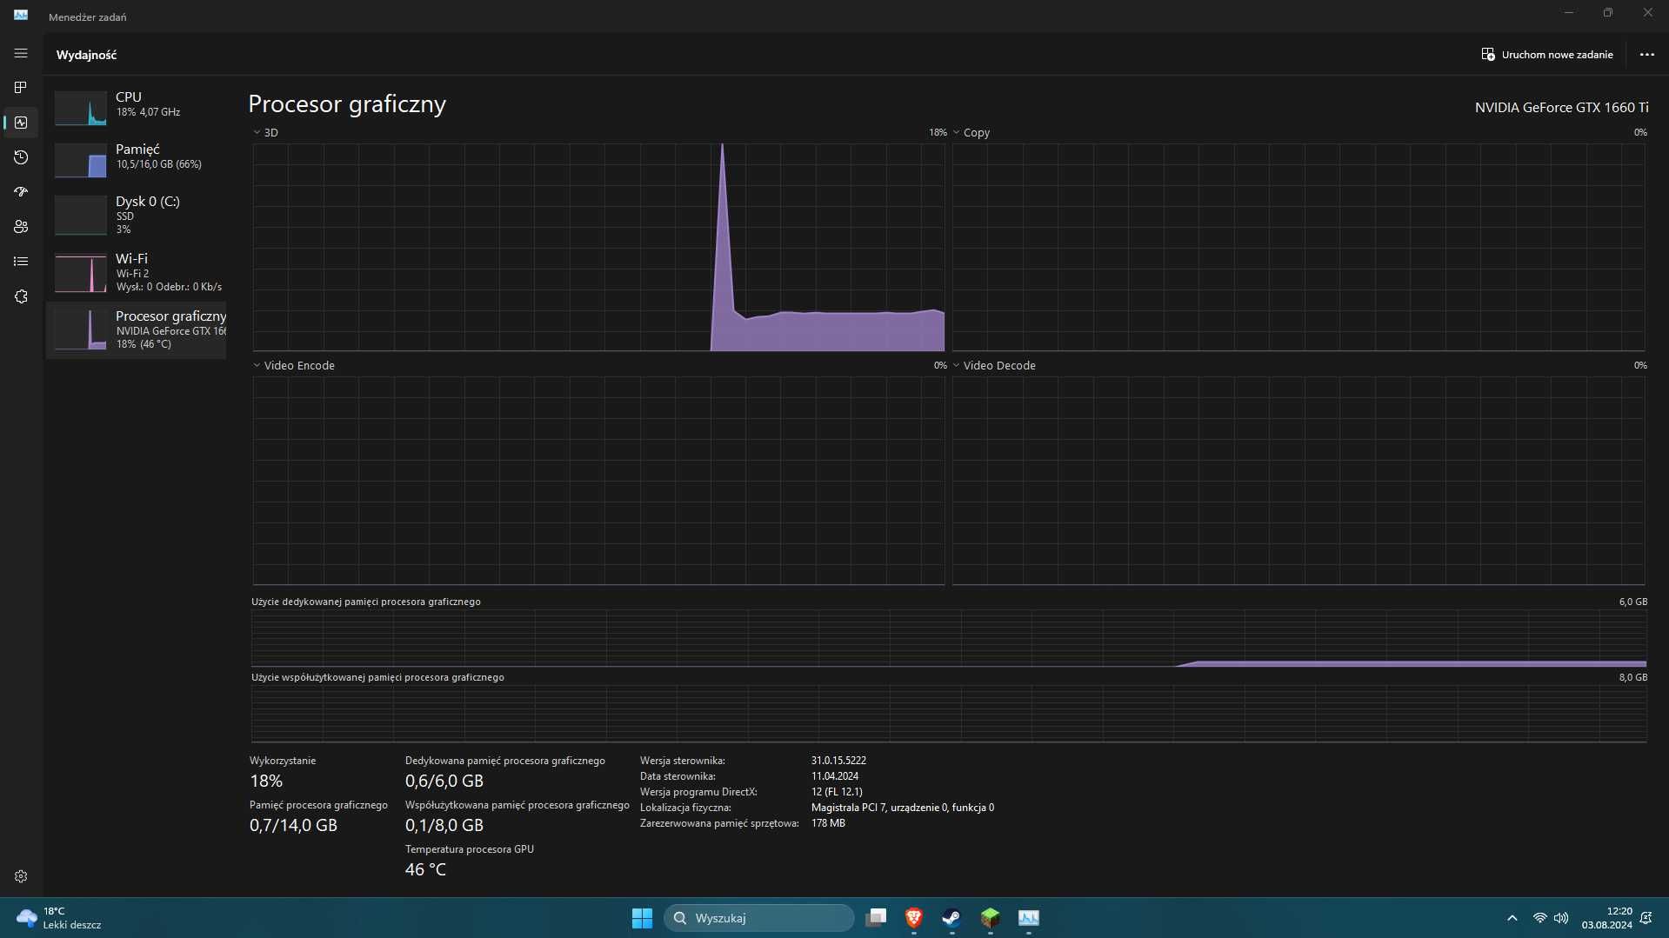The width and height of the screenshot is (1669, 938).
Task: Click 'Uruchom nowe zadanie' button
Action: [x=1547, y=54]
